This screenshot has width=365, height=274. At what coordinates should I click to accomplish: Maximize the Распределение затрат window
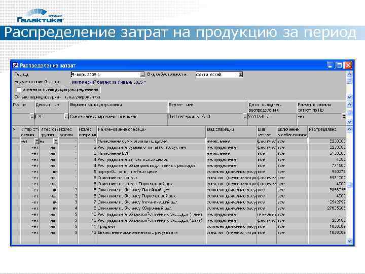click(x=339, y=65)
